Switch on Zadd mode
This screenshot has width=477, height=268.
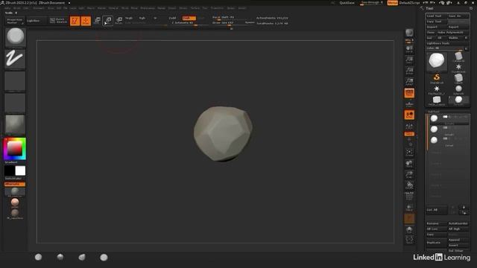coord(172,18)
